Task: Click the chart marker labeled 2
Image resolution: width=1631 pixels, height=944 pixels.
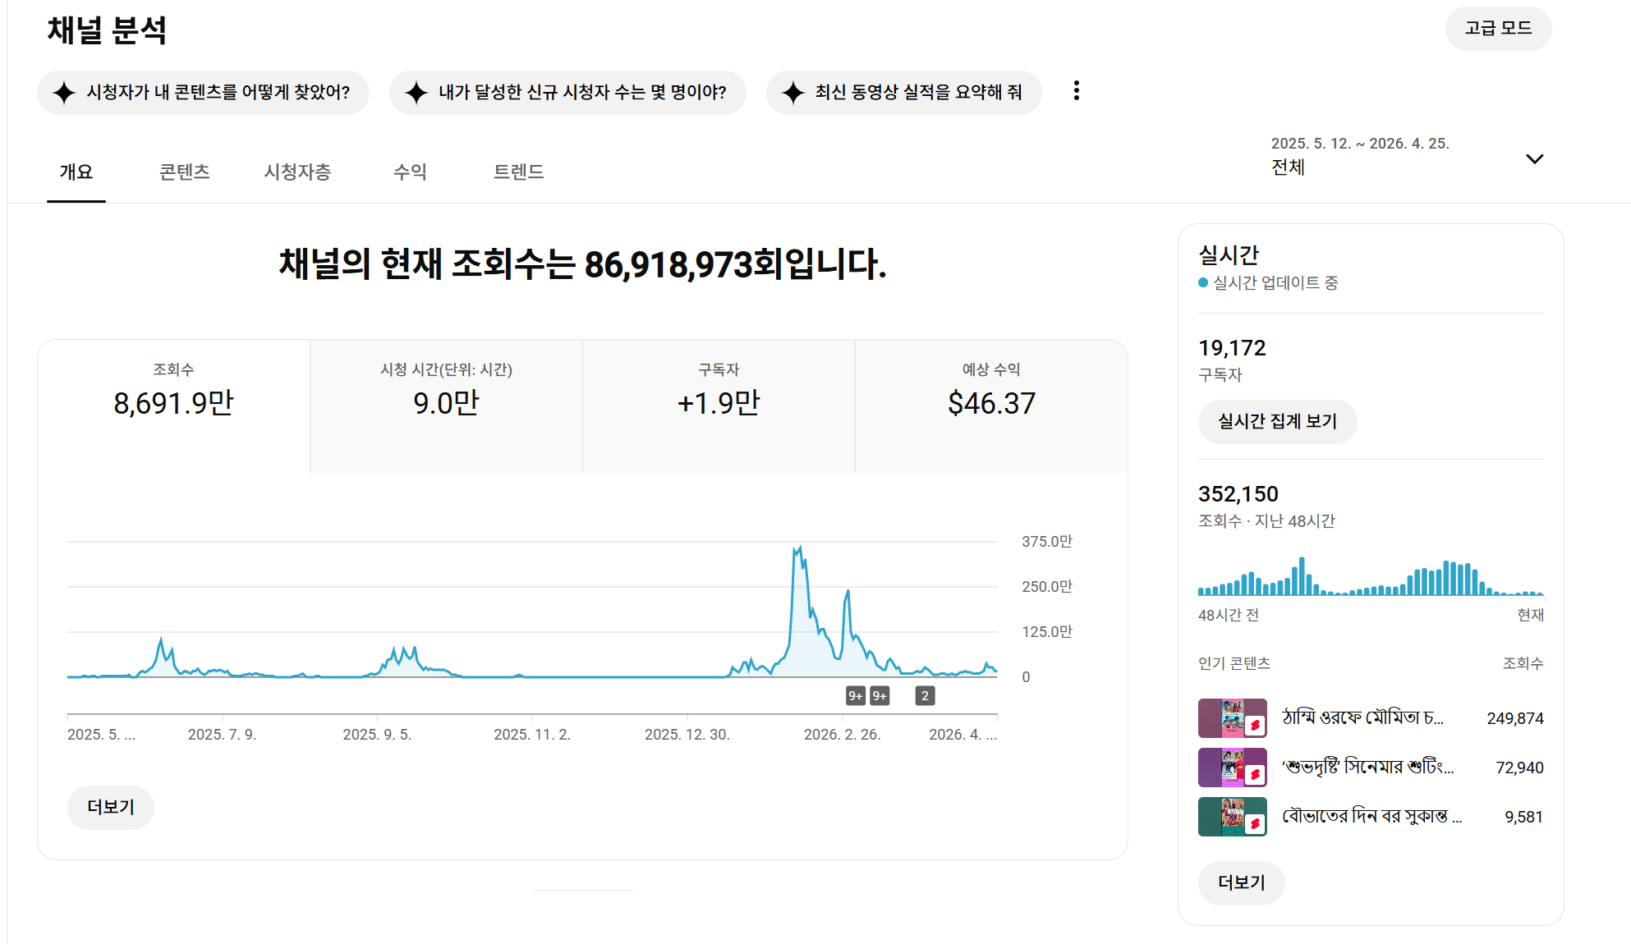Action: tap(925, 696)
